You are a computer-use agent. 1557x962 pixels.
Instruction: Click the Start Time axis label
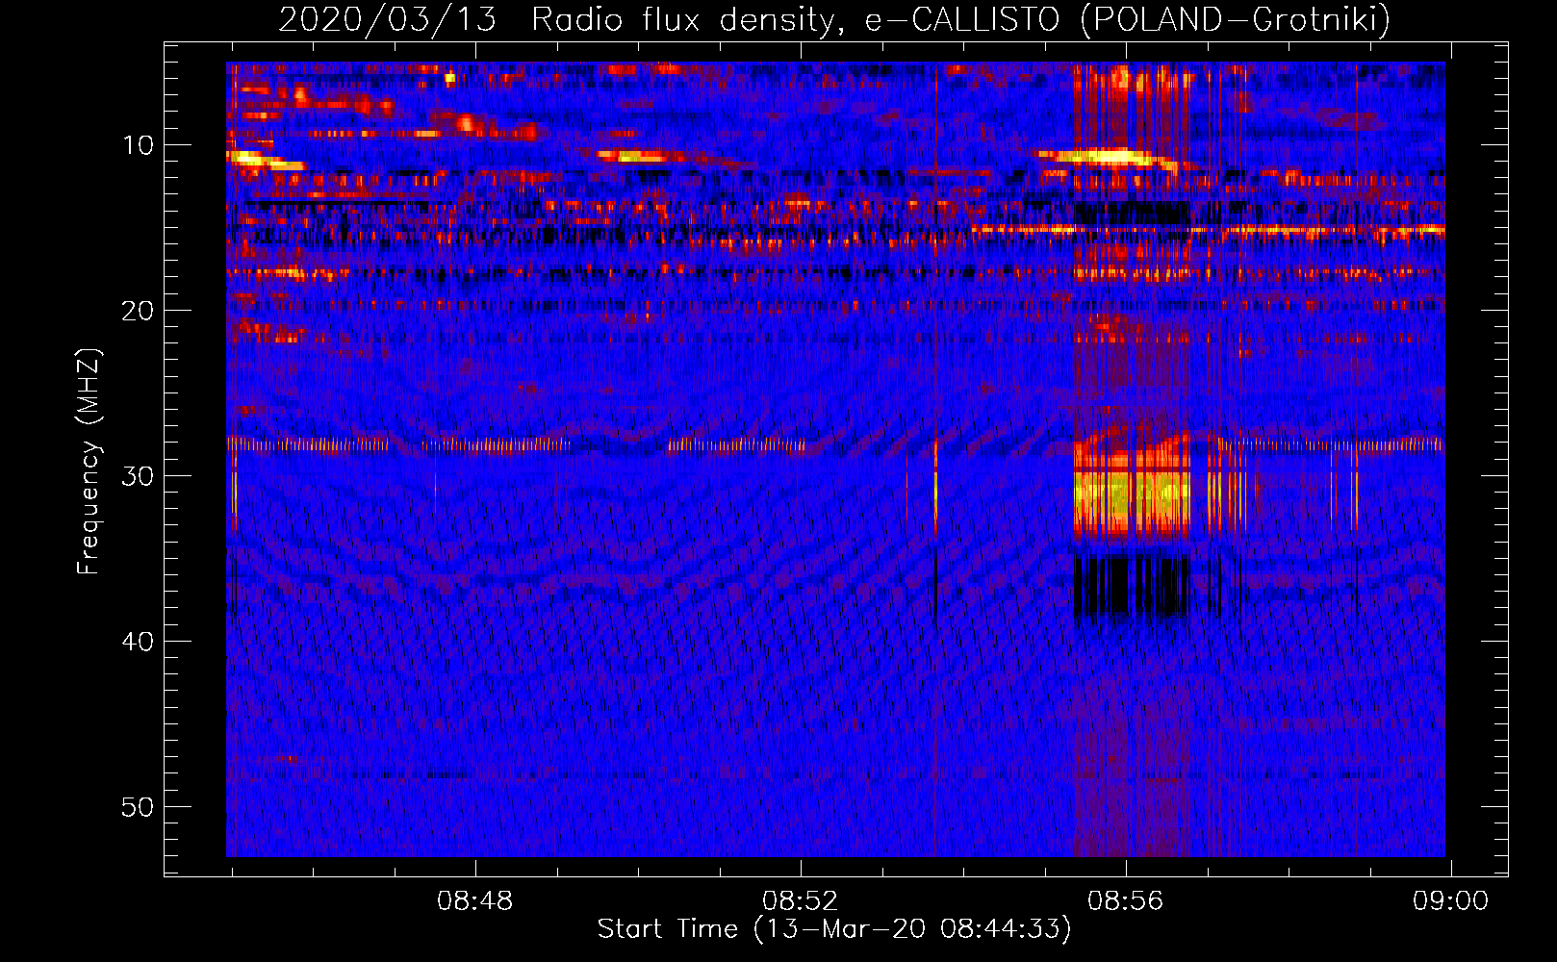point(834,929)
